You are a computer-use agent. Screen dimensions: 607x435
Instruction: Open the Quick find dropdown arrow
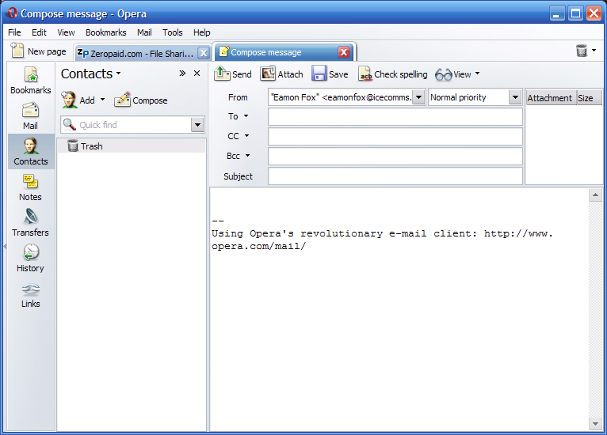tap(197, 125)
